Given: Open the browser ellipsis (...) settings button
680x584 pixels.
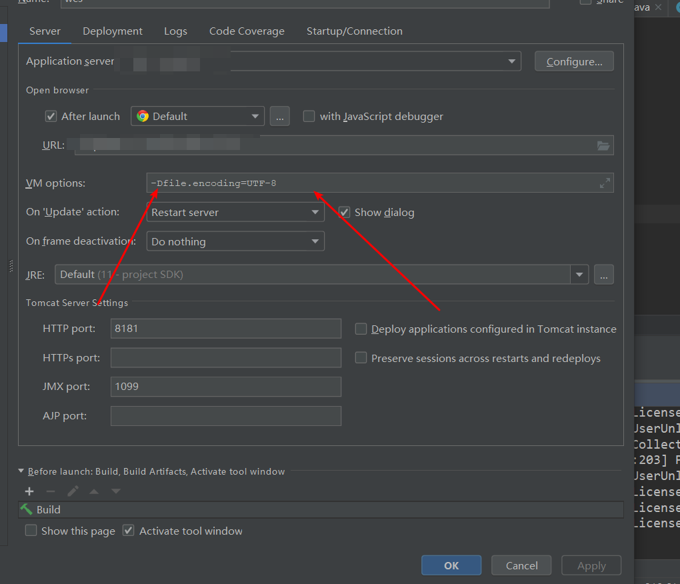Looking at the screenshot, I should pyautogui.click(x=279, y=115).
